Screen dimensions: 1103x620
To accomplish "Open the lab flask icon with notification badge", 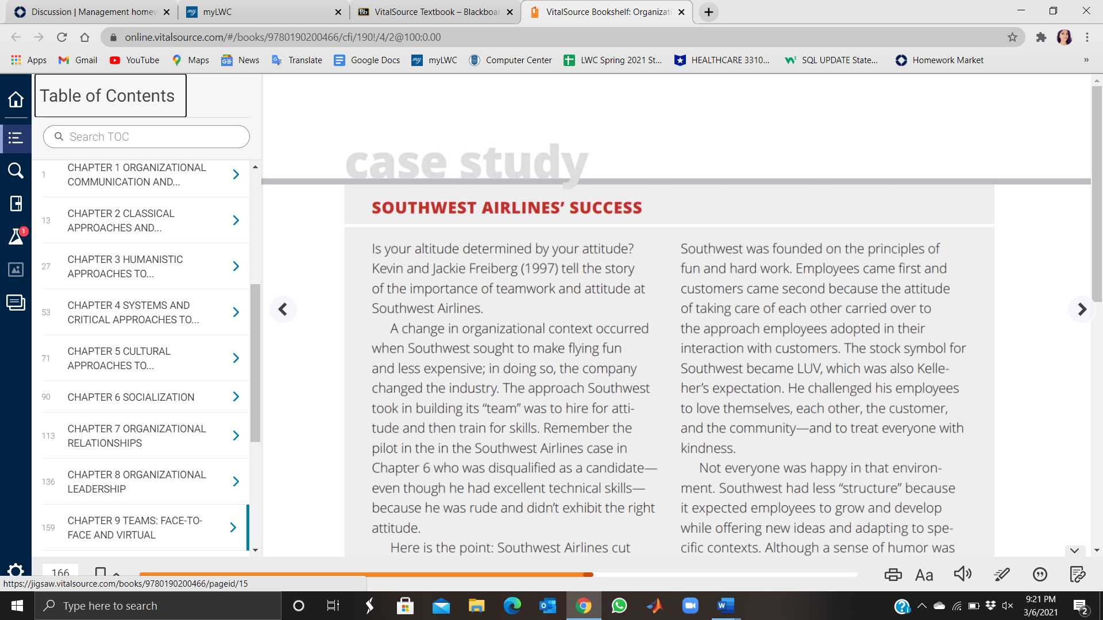I will click(16, 236).
